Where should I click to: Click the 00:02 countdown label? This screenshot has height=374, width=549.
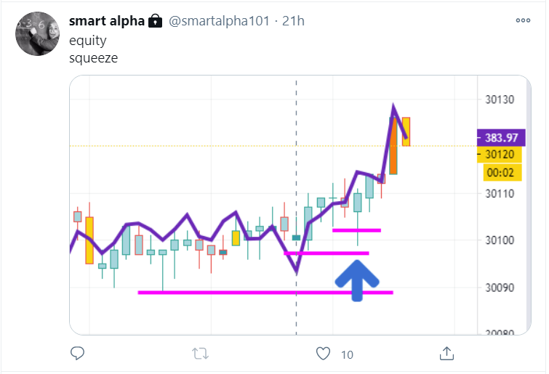coord(500,173)
